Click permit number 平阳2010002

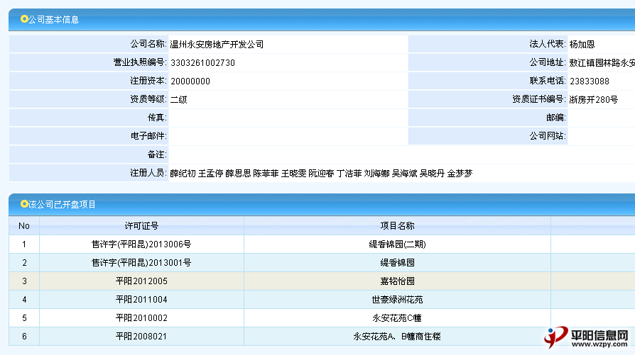tap(141, 318)
